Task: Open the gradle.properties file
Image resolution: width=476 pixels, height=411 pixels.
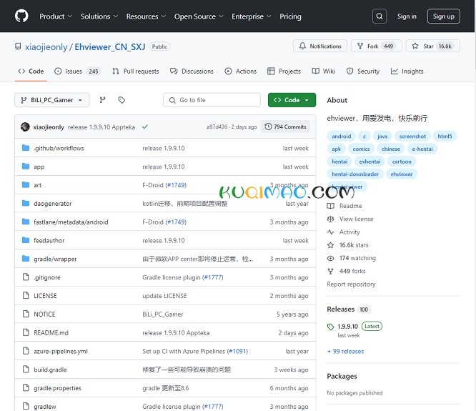Action: 57,388
